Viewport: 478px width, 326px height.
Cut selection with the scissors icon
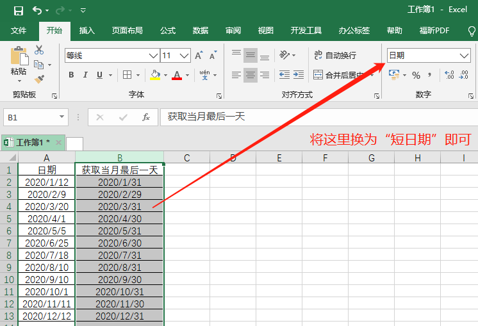(x=39, y=50)
